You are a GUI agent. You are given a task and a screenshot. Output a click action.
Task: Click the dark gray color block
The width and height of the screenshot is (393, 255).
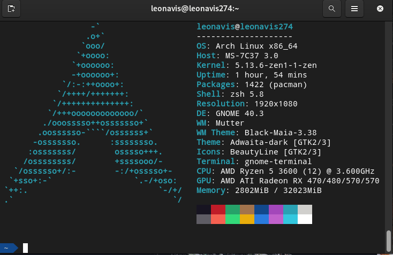[204, 219]
